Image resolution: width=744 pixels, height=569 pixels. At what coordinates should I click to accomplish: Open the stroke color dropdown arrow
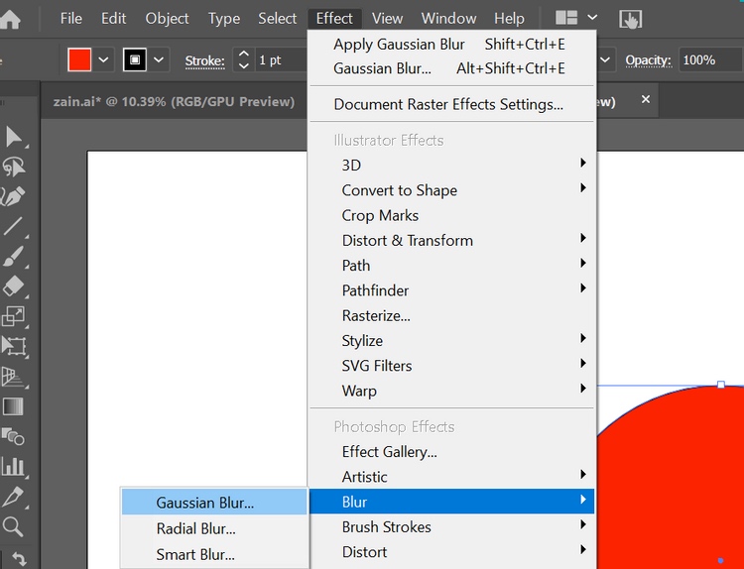click(159, 60)
